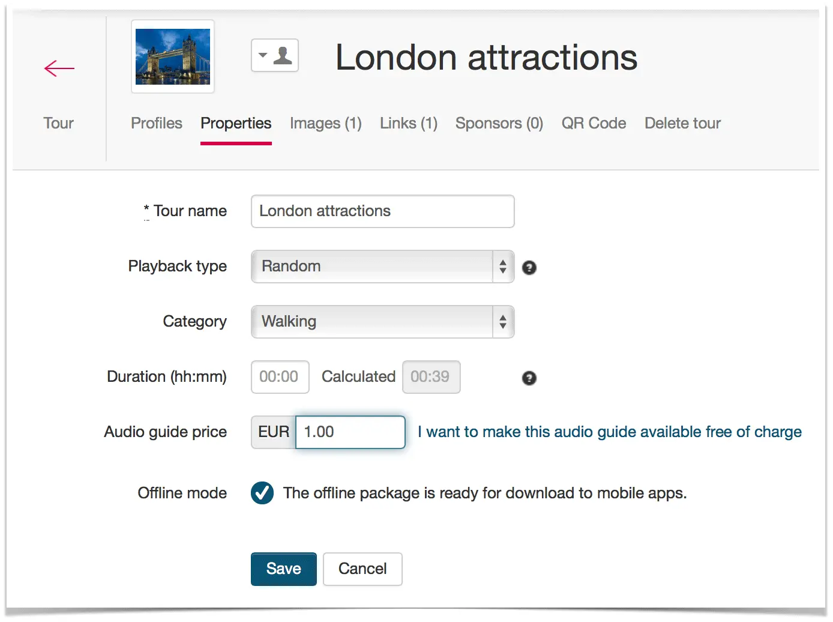This screenshot has height=622, width=833.
Task: Click the red back arrow icon
Action: click(x=59, y=68)
